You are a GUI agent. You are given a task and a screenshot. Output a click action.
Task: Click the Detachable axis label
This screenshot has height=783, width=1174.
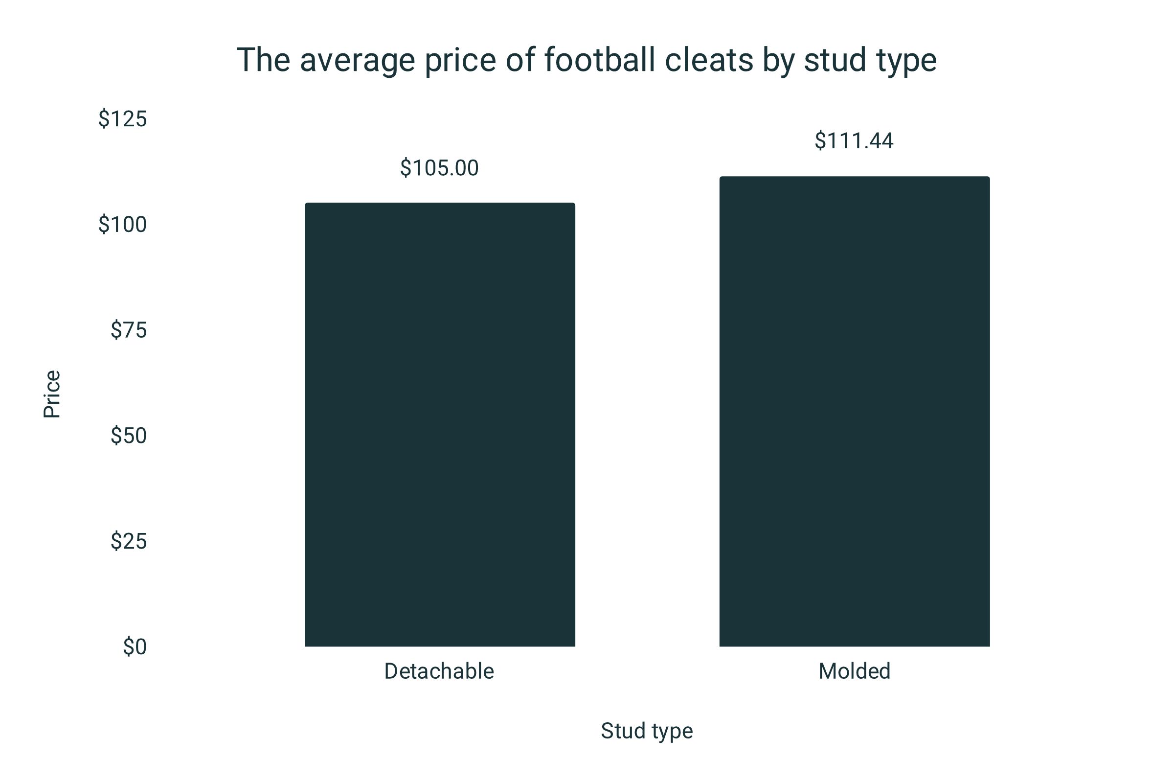pyautogui.click(x=439, y=671)
